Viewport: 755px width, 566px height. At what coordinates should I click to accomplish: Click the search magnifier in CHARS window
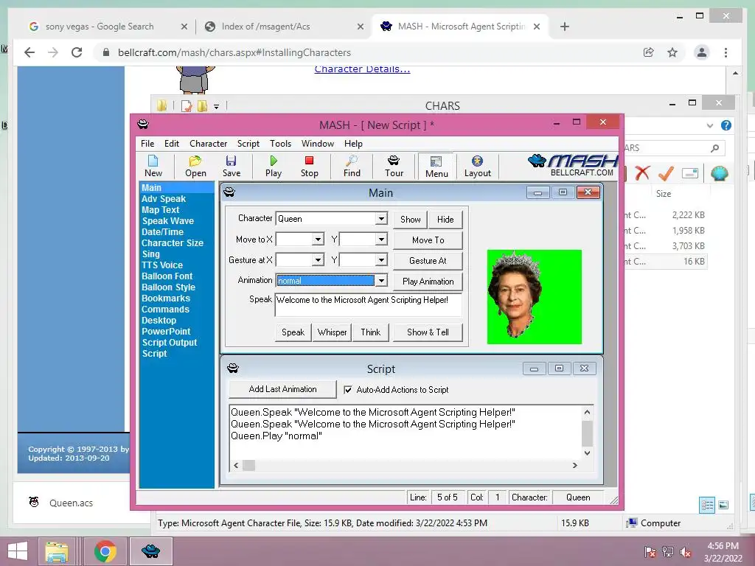[x=714, y=148]
